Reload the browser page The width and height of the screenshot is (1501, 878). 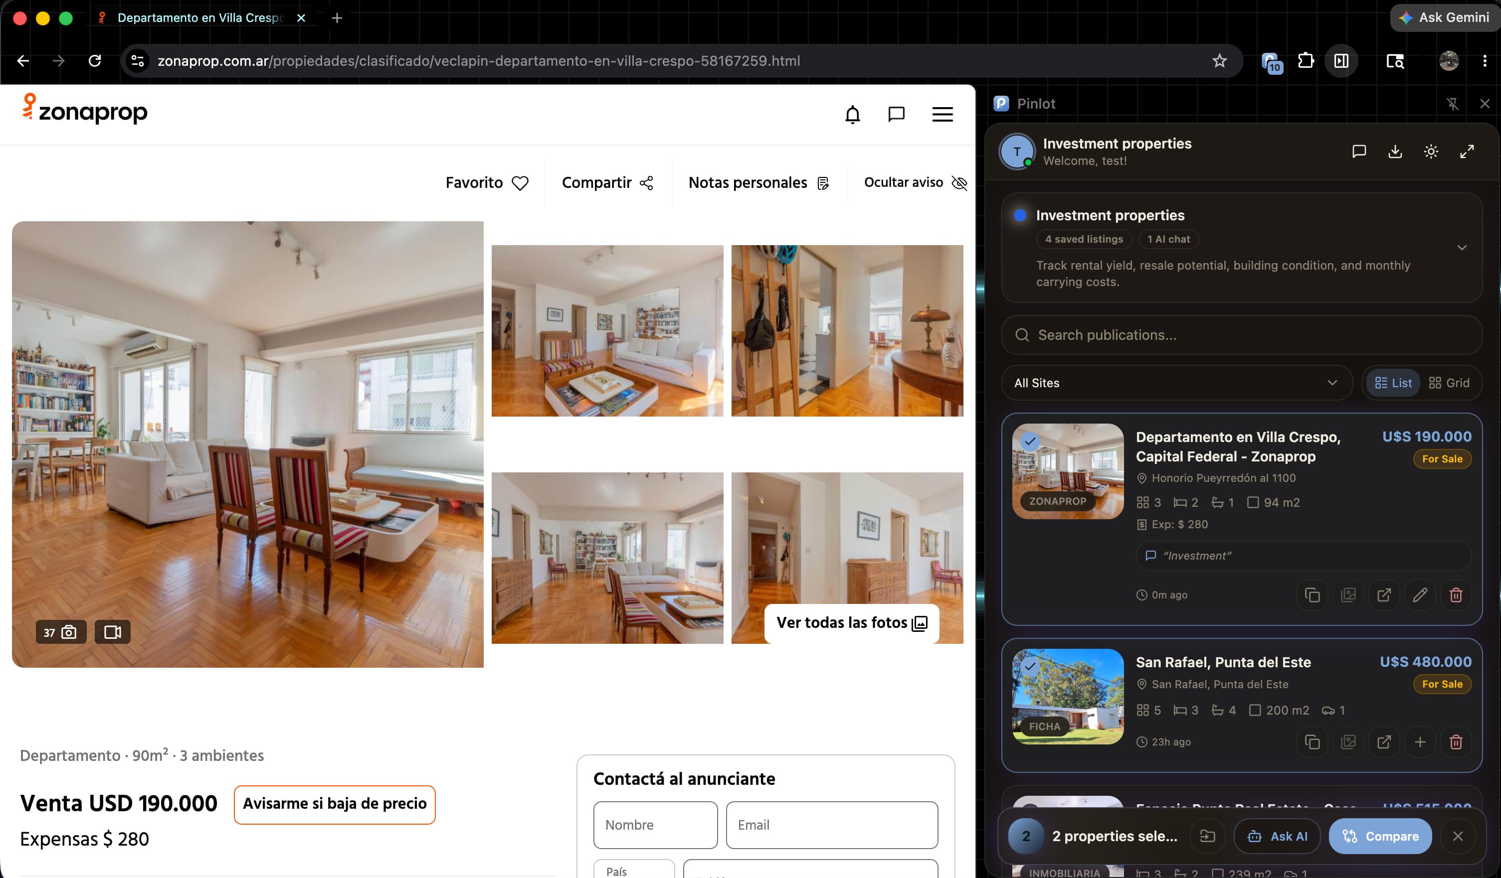click(x=95, y=61)
